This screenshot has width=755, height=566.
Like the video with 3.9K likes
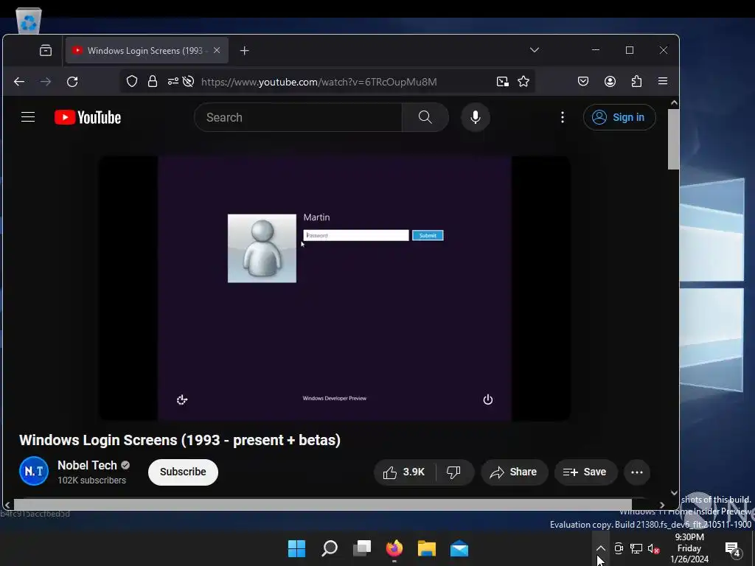pos(405,472)
